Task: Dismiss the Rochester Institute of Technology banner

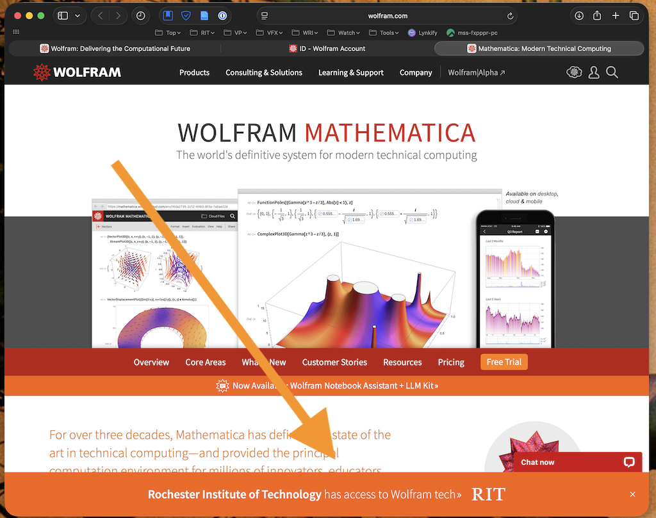Action: (632, 494)
